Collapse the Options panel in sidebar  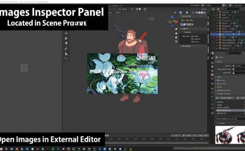click(185, 29)
